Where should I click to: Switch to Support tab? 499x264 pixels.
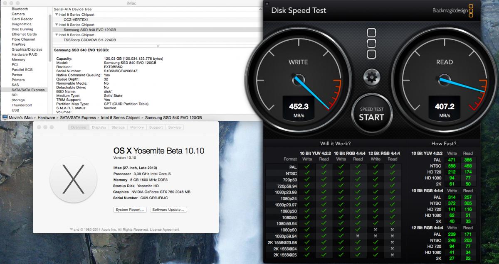pos(156,127)
